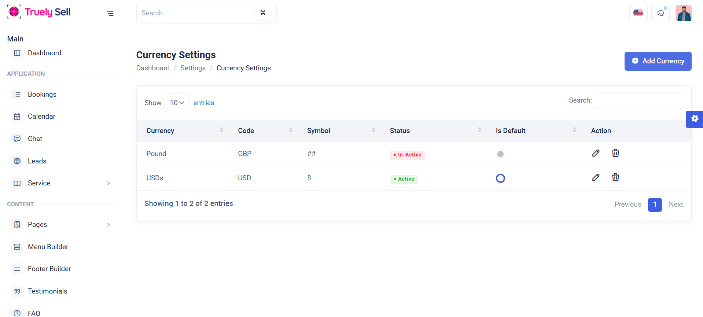This screenshot has height=317, width=703.
Task: Go to Menu Builder page
Action: tap(48, 247)
